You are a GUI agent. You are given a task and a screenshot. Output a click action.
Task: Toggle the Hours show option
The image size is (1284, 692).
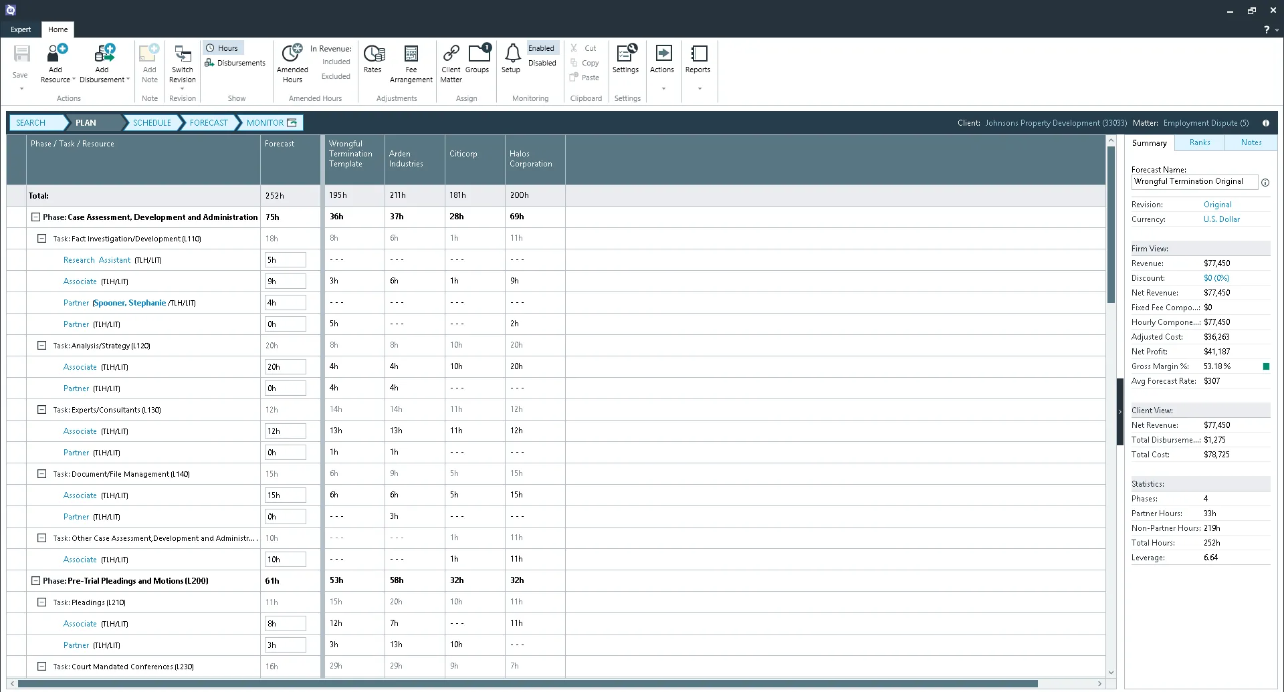(x=223, y=48)
